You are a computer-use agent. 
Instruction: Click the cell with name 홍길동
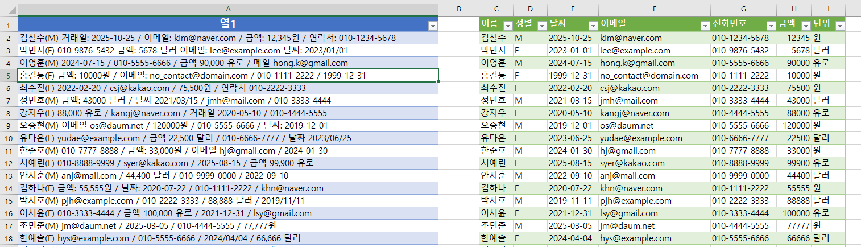point(495,76)
